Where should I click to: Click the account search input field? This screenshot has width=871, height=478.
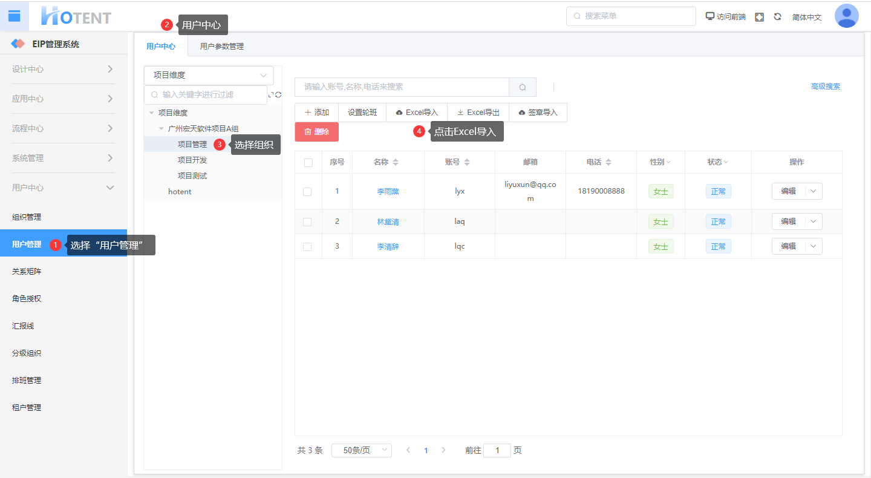point(402,87)
